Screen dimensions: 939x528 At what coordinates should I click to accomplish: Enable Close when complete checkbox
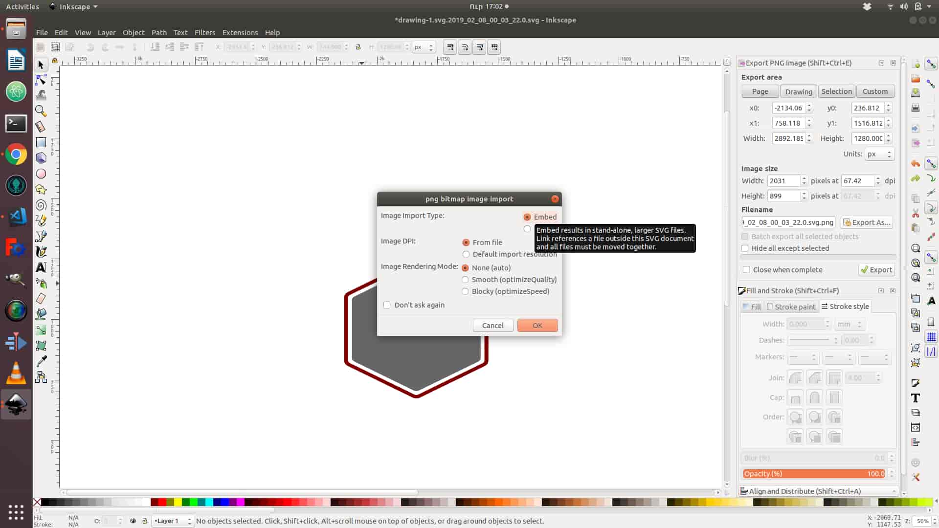(746, 270)
